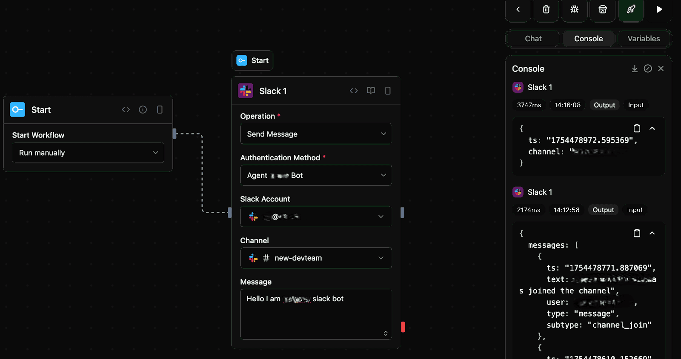
Task: Copy output of 14:16:08 entry via clipboard
Action: [637, 128]
